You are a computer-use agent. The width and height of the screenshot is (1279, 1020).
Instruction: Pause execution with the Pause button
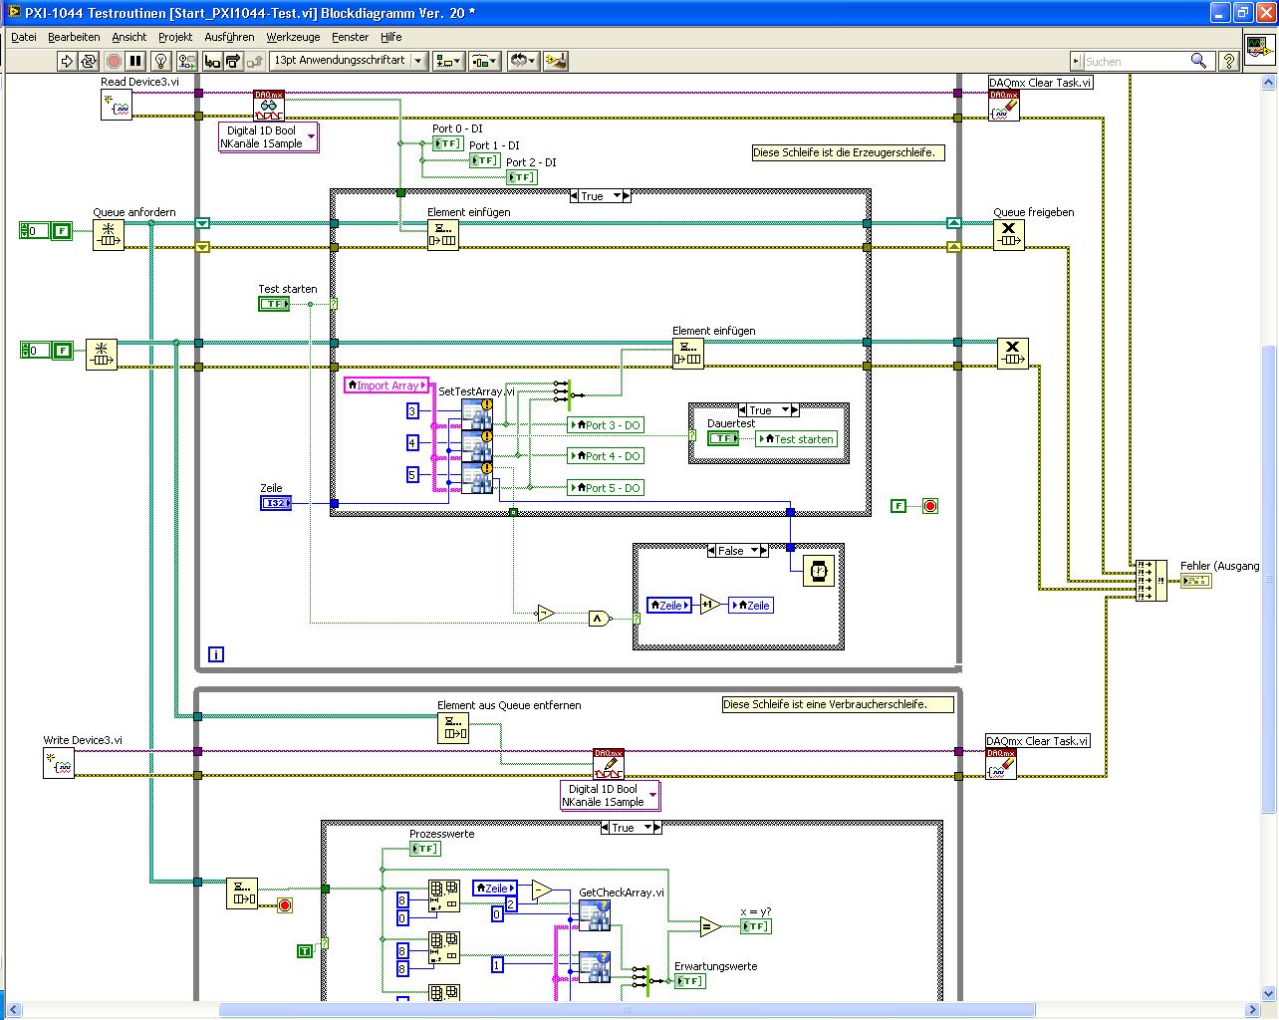pos(136,61)
